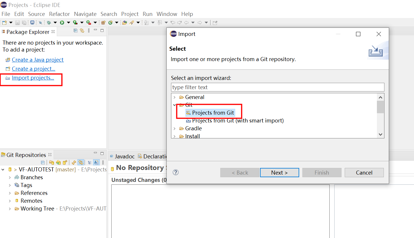Viewport: 414px width, 238px height.
Task: Expand the Tags node
Action: (10, 185)
